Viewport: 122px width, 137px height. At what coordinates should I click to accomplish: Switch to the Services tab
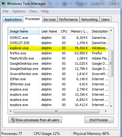pos(49,19)
